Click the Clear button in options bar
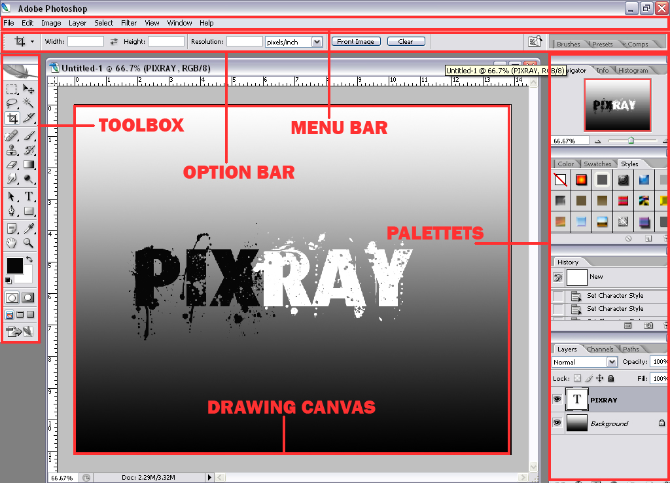670x483 pixels. pyautogui.click(x=406, y=41)
